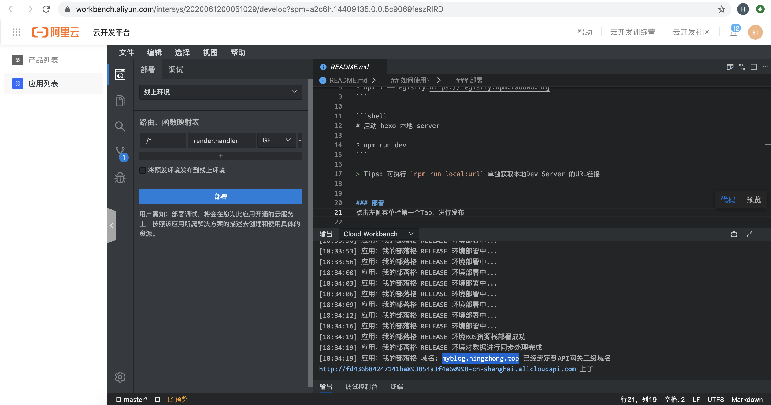Click the compare changes icon in editor toolbar
Image resolution: width=771 pixels, height=405 pixels.
pyautogui.click(x=742, y=67)
